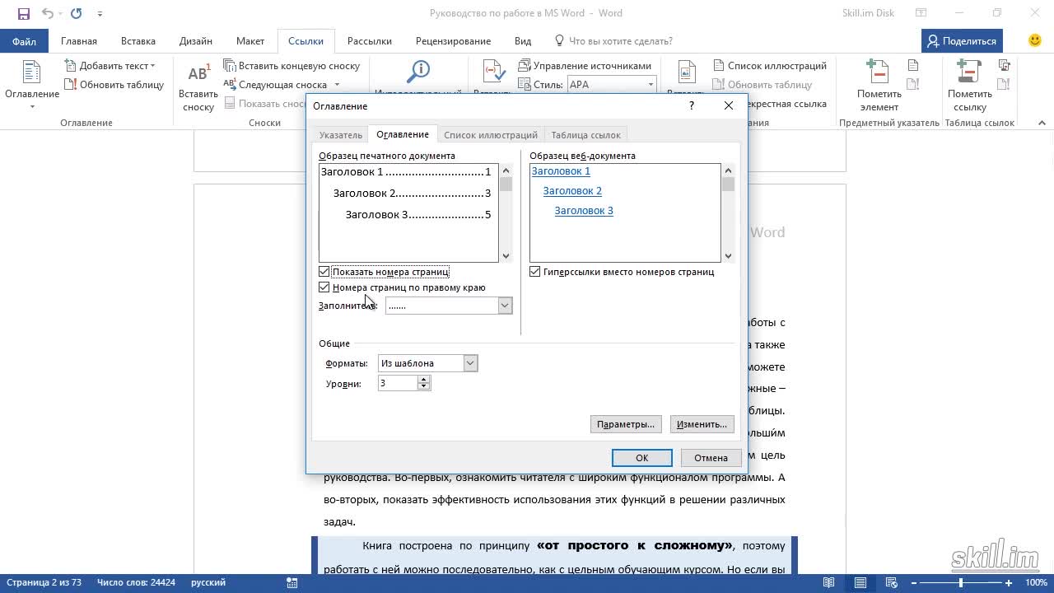Viewport: 1054px width, 593px height.
Task: Open the quick access toolbar customize dropdown
Action: 100,13
